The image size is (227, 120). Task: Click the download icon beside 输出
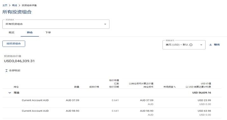coord(210,44)
